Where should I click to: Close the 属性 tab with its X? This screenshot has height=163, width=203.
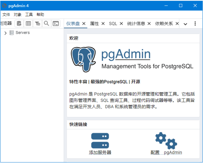pos(103,24)
